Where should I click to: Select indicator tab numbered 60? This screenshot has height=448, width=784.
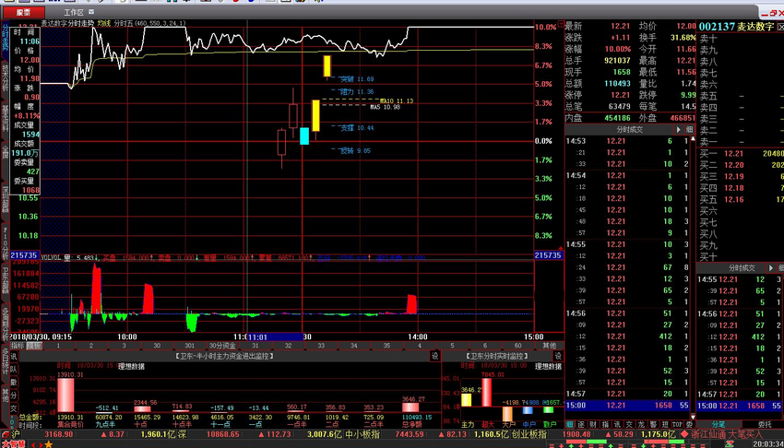tap(518, 346)
